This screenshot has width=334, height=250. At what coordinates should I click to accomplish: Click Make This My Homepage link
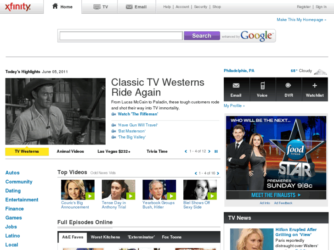click(301, 20)
